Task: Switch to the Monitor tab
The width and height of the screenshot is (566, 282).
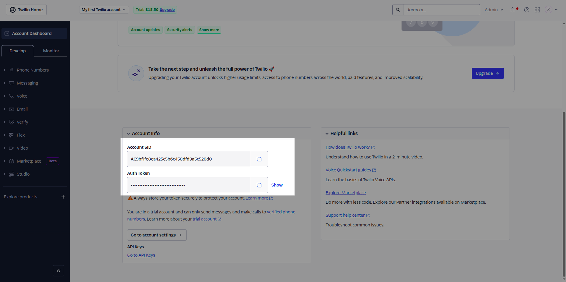Action: pos(51,51)
